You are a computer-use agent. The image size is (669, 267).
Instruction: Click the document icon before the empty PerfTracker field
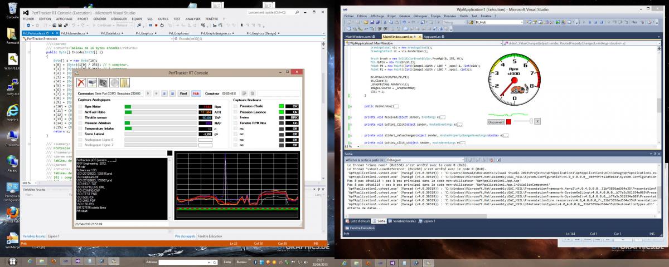[x=252, y=93]
